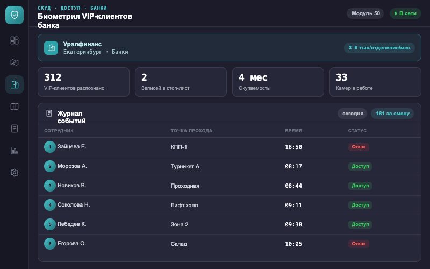
Task: Click the Доступ status for Лебедев К.
Action: 360,224
